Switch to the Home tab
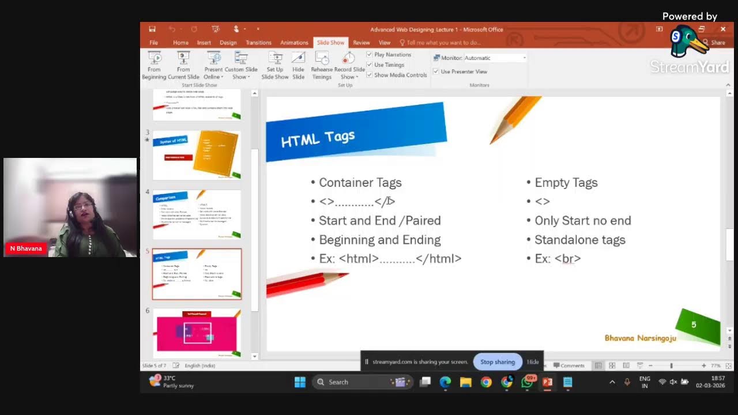Viewport: 738px width, 415px height. (x=180, y=43)
